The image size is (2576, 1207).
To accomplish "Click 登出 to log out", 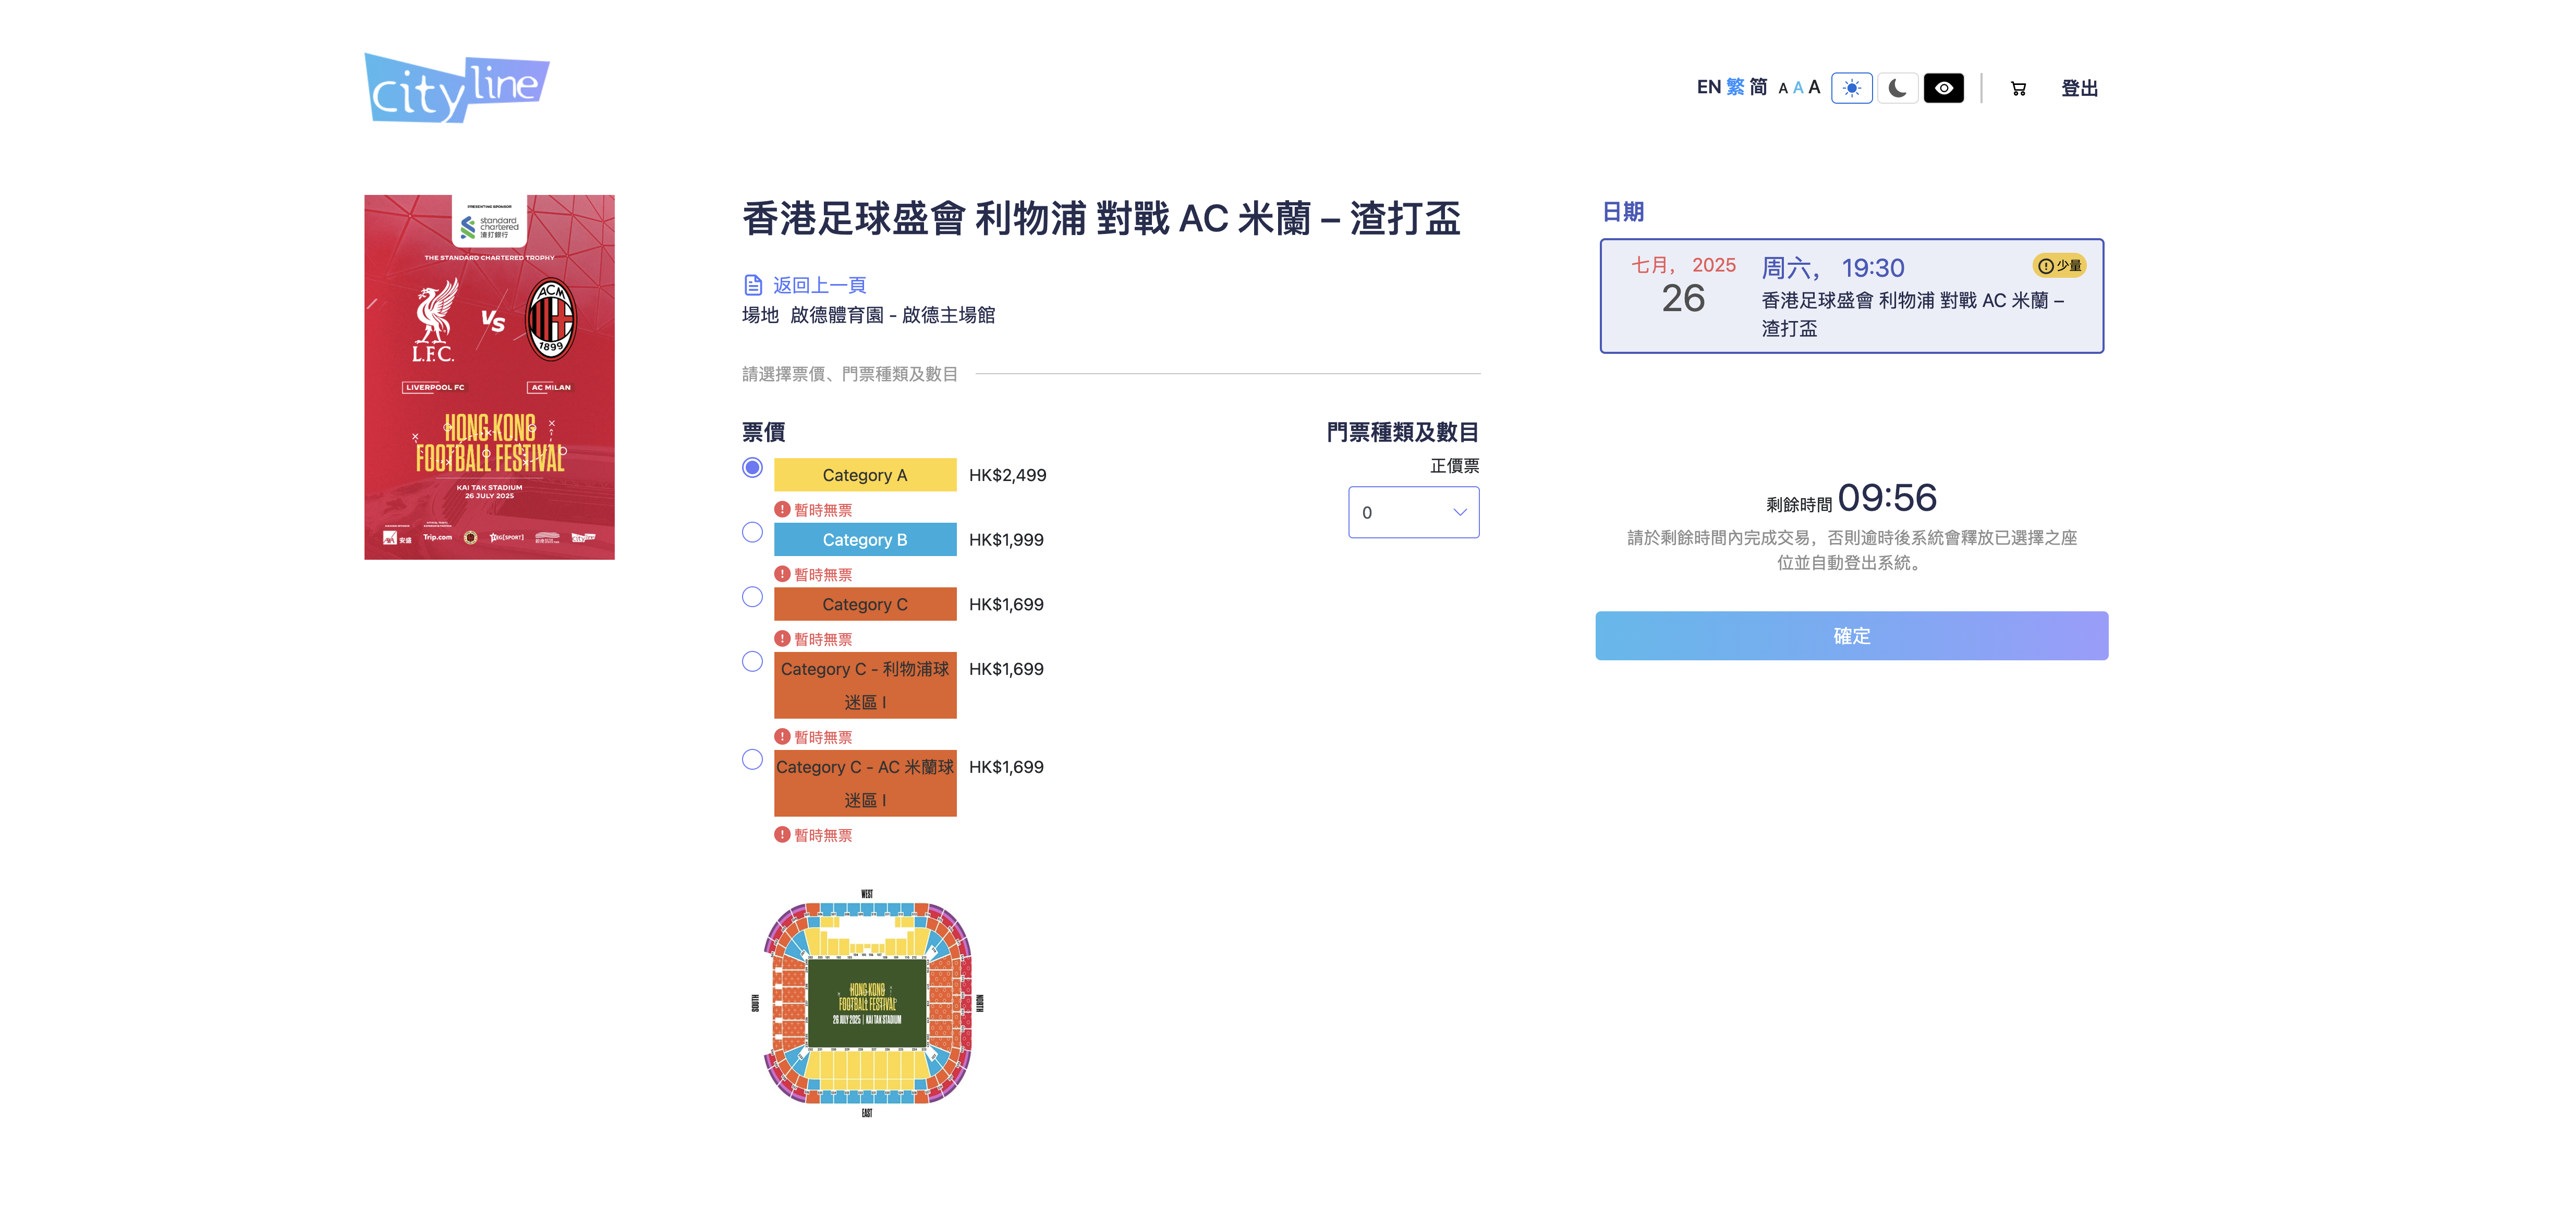I will tap(2079, 89).
